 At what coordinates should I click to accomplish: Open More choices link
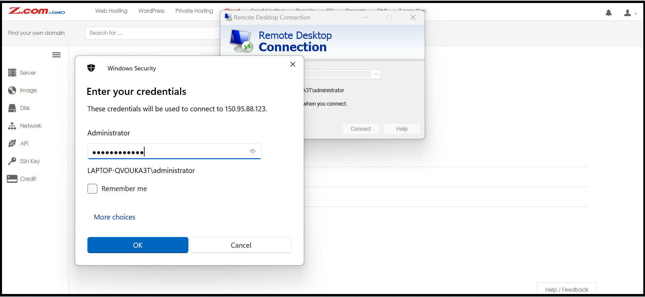(115, 217)
